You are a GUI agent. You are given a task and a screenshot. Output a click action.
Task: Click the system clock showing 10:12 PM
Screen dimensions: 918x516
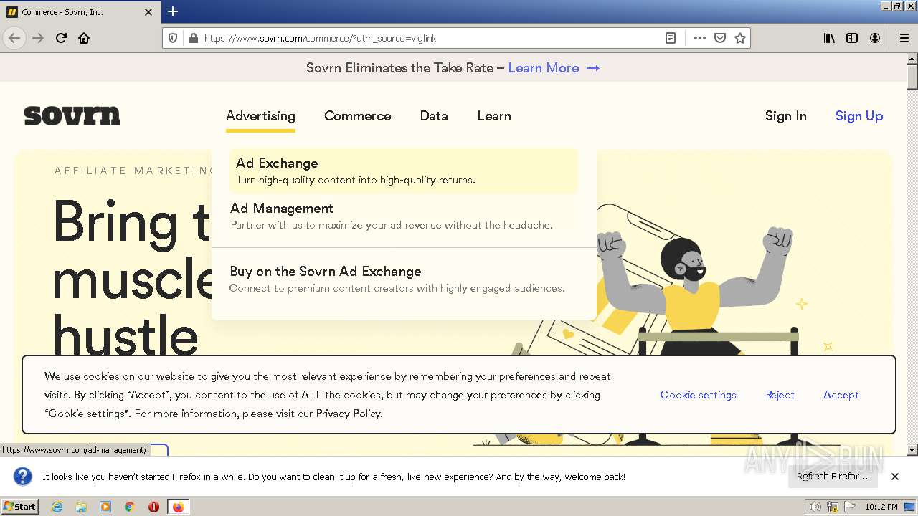881,507
